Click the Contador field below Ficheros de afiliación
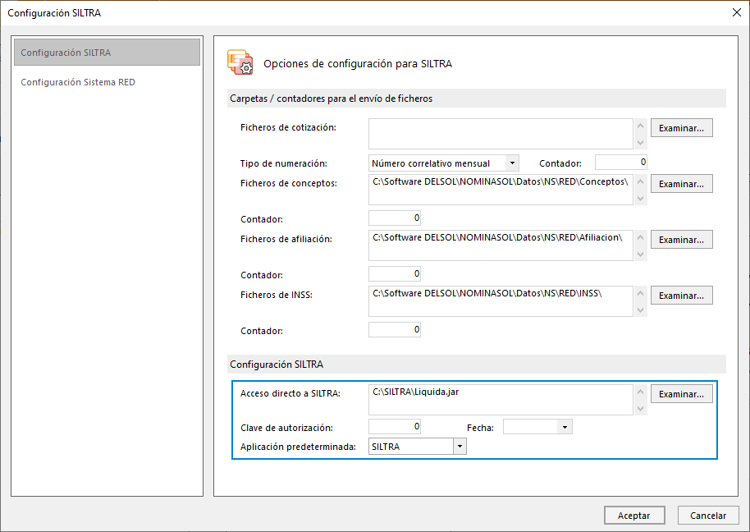Screen dimensions: 750x532 click(395, 273)
